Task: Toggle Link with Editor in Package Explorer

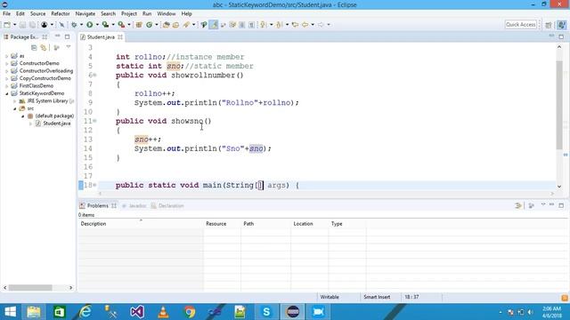Action: 44,47
